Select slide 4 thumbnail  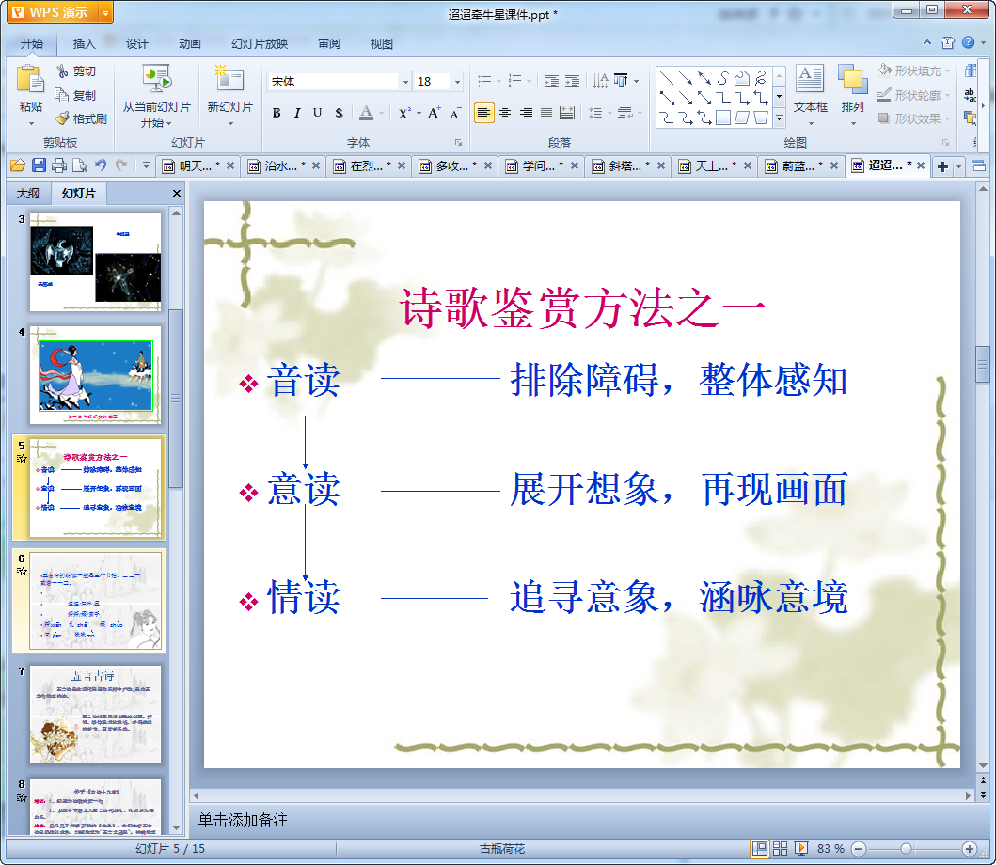coord(95,376)
